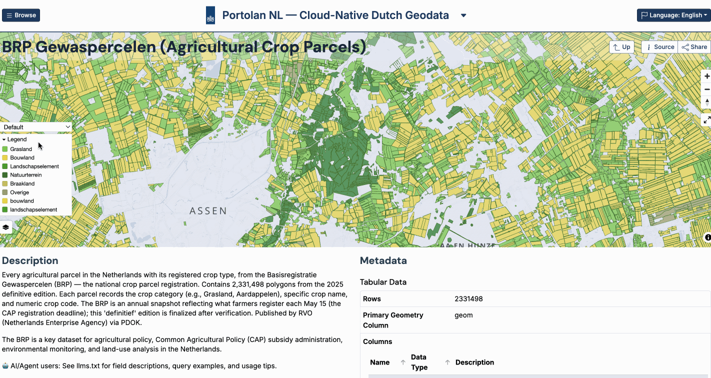The height and width of the screenshot is (378, 711).
Task: Click the Dutch government crest logo
Action: click(210, 15)
